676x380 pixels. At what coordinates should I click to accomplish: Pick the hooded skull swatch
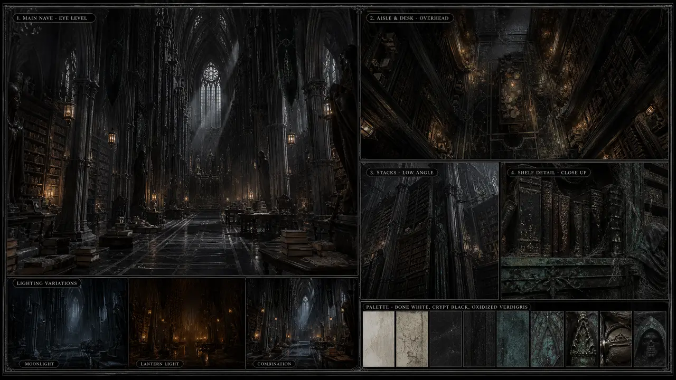click(650, 339)
